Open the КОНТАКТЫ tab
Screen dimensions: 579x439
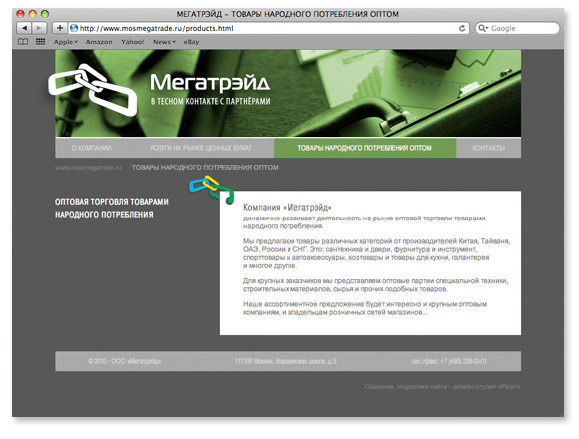pyautogui.click(x=489, y=148)
